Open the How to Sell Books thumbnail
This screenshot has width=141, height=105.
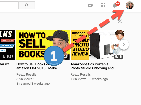pos(43,45)
